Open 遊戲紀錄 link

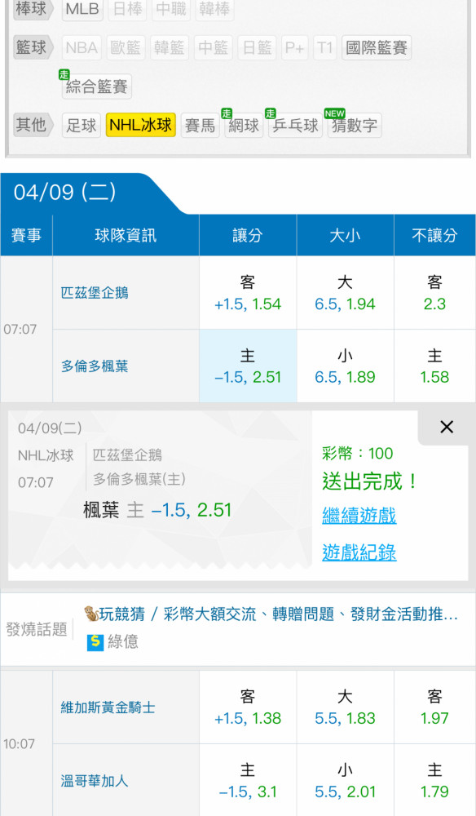point(359,552)
